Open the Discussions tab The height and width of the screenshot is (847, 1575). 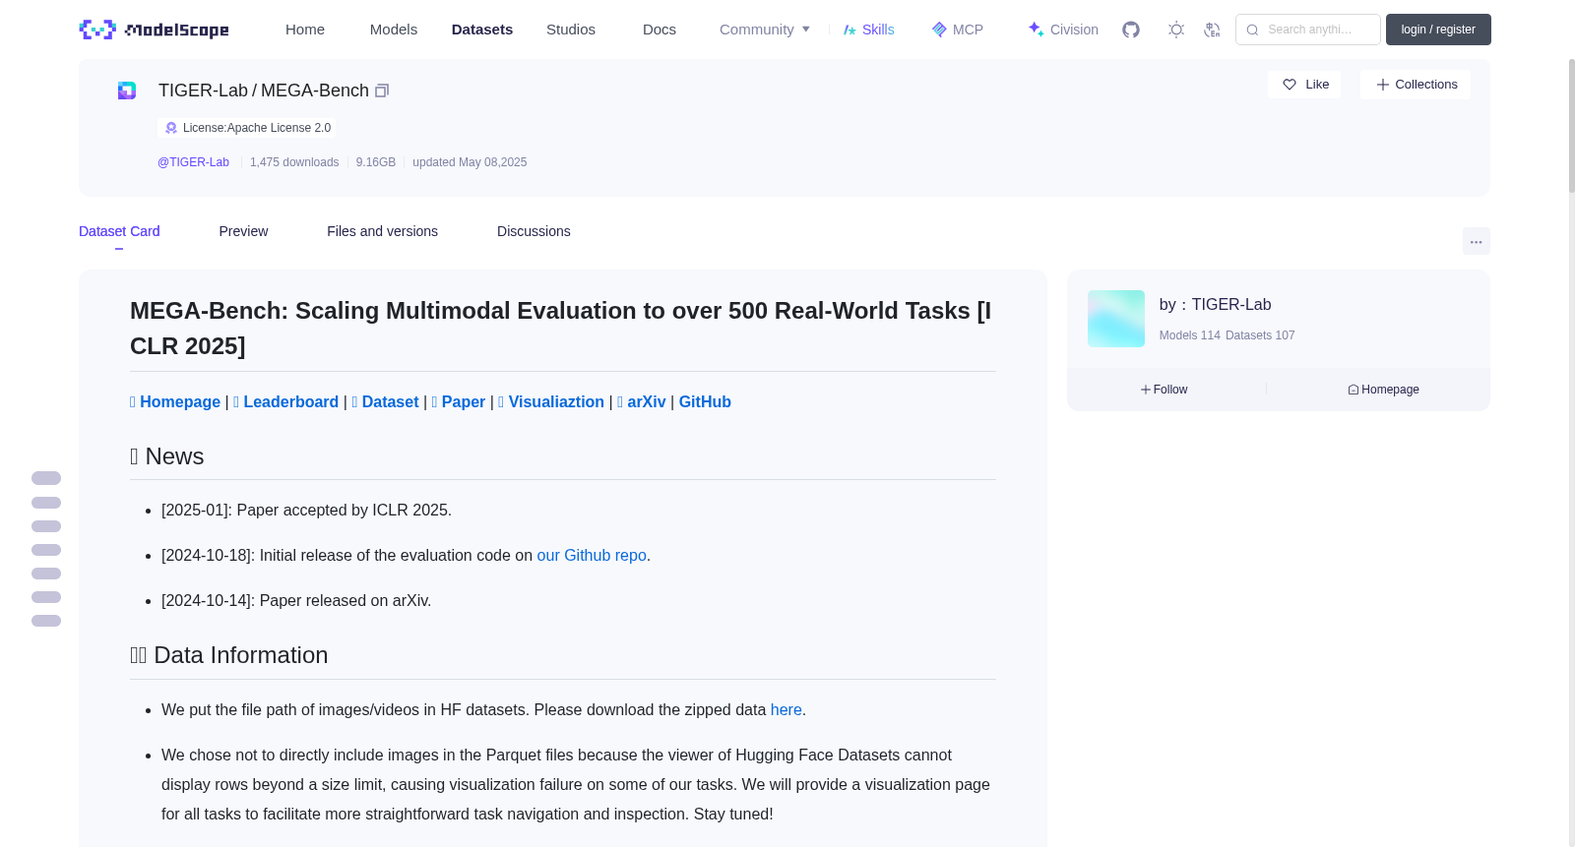pos(534,231)
